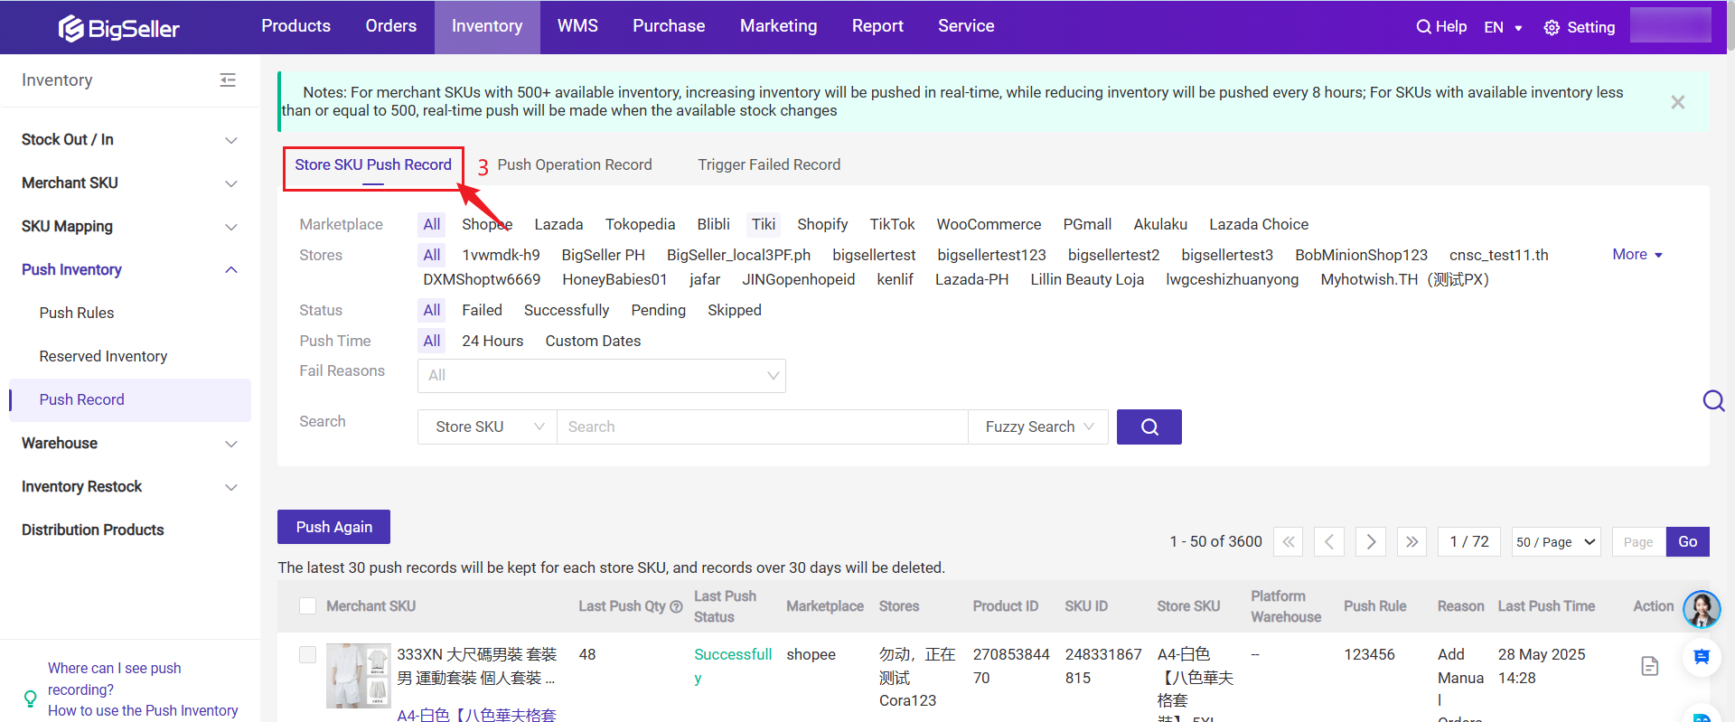Filter status by Failed
The image size is (1735, 722).
(482, 310)
